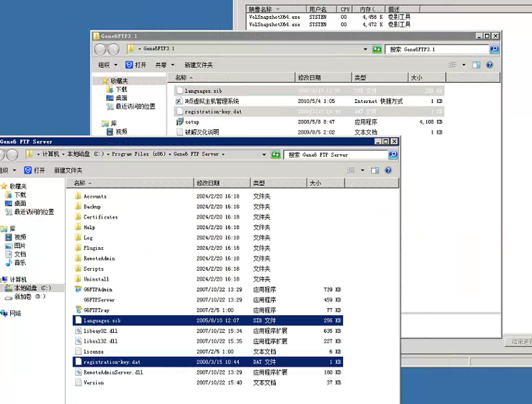
Task: Open view options dropdown in Gene6FTP3.1 window
Action: [x=464, y=65]
